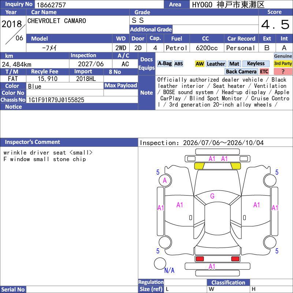Click the FAT transmission value
Viewport: 293px width, 293px height.
coord(13,79)
